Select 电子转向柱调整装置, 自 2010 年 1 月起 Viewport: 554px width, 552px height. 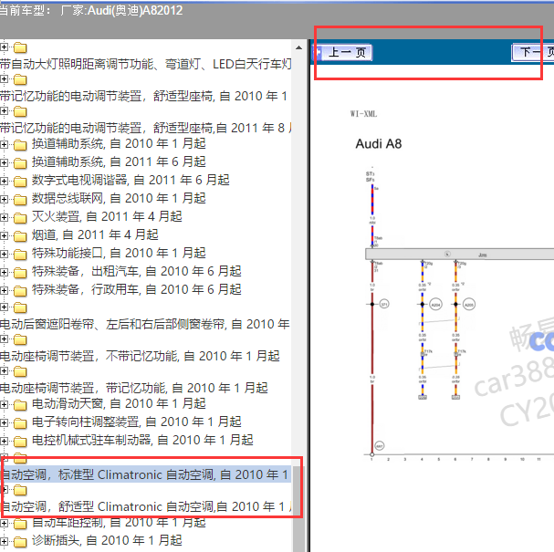pyautogui.click(x=137, y=422)
